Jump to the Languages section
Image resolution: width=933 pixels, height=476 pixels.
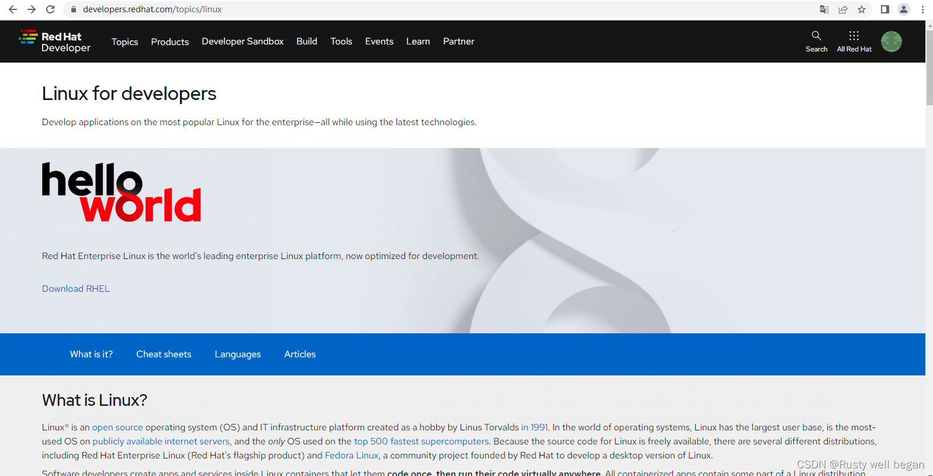pyautogui.click(x=238, y=354)
